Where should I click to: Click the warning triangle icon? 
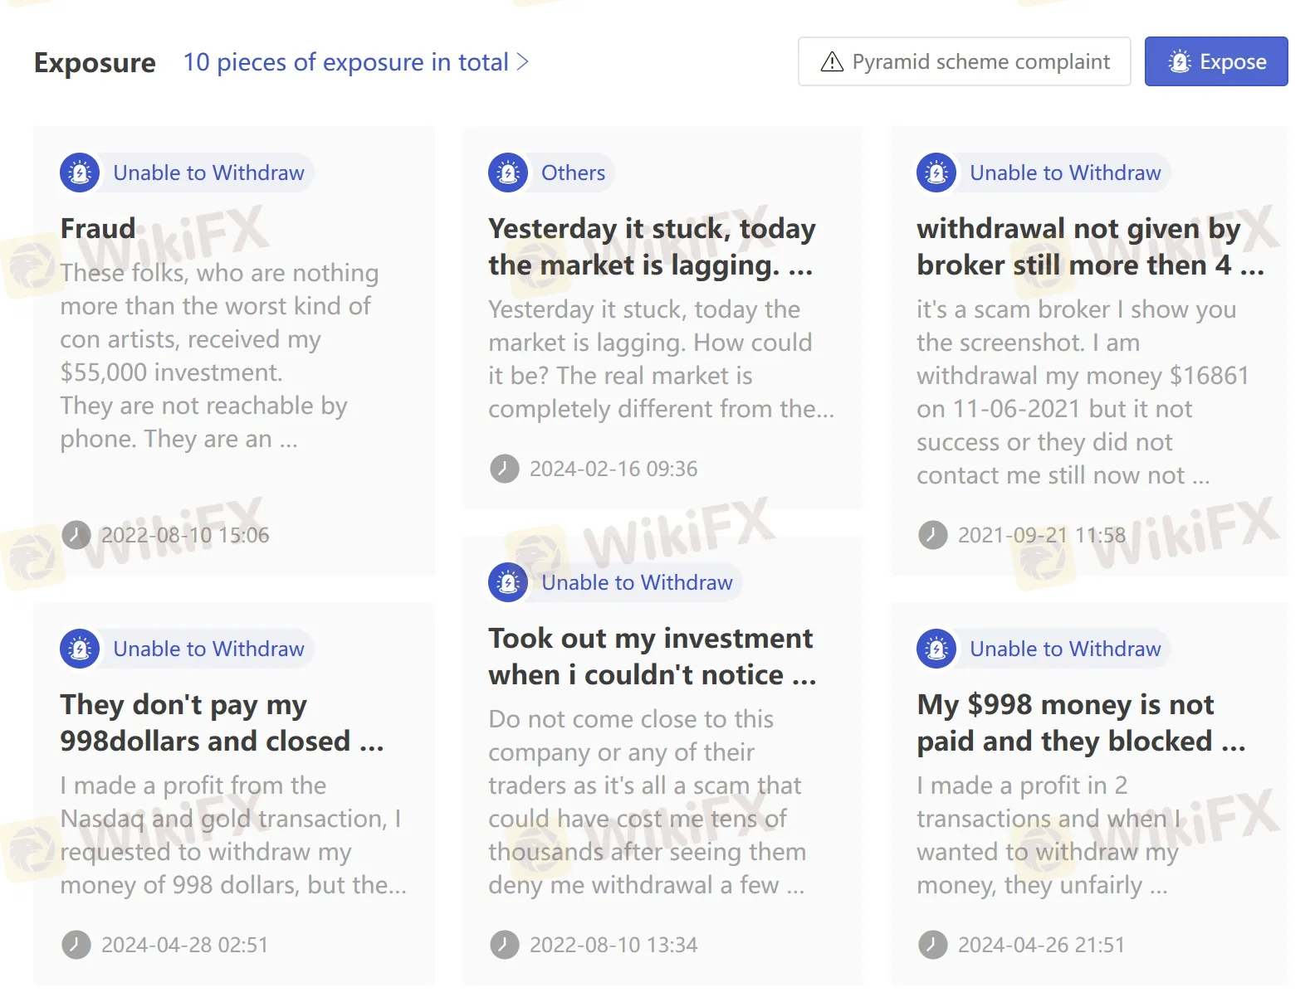click(832, 62)
